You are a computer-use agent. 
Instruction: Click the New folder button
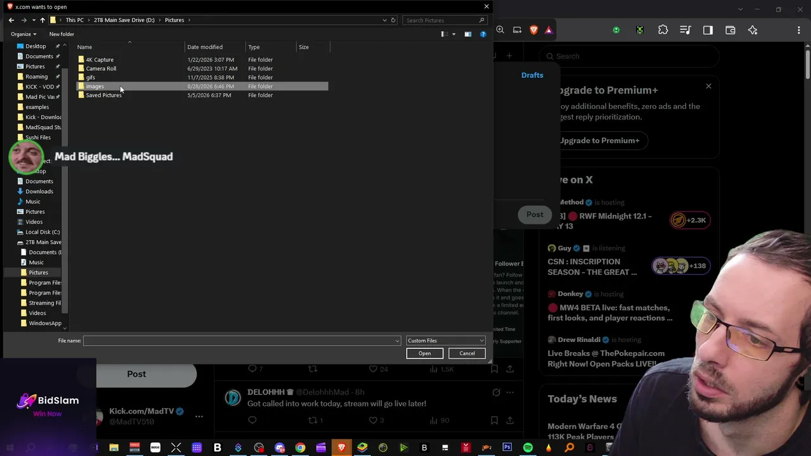click(61, 34)
